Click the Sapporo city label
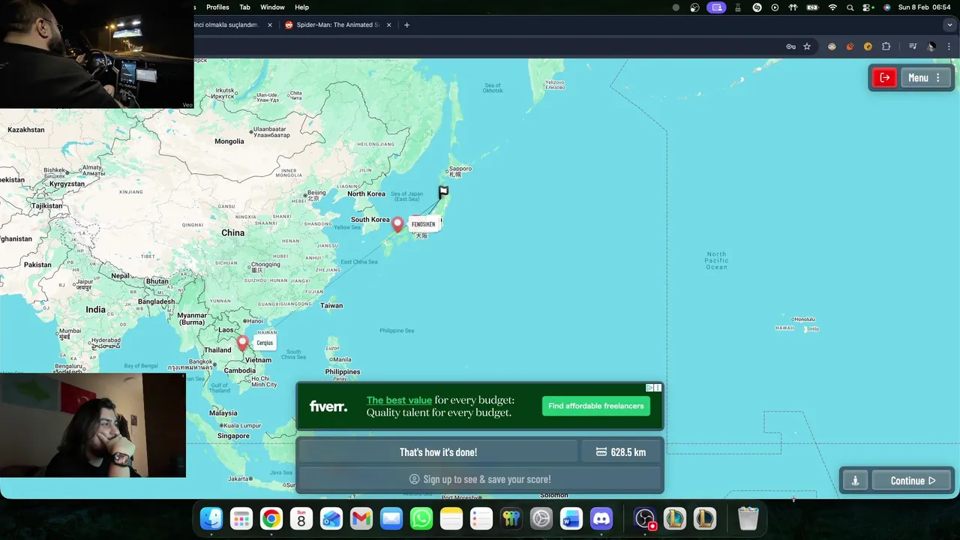This screenshot has height=540, width=960. tap(460, 169)
